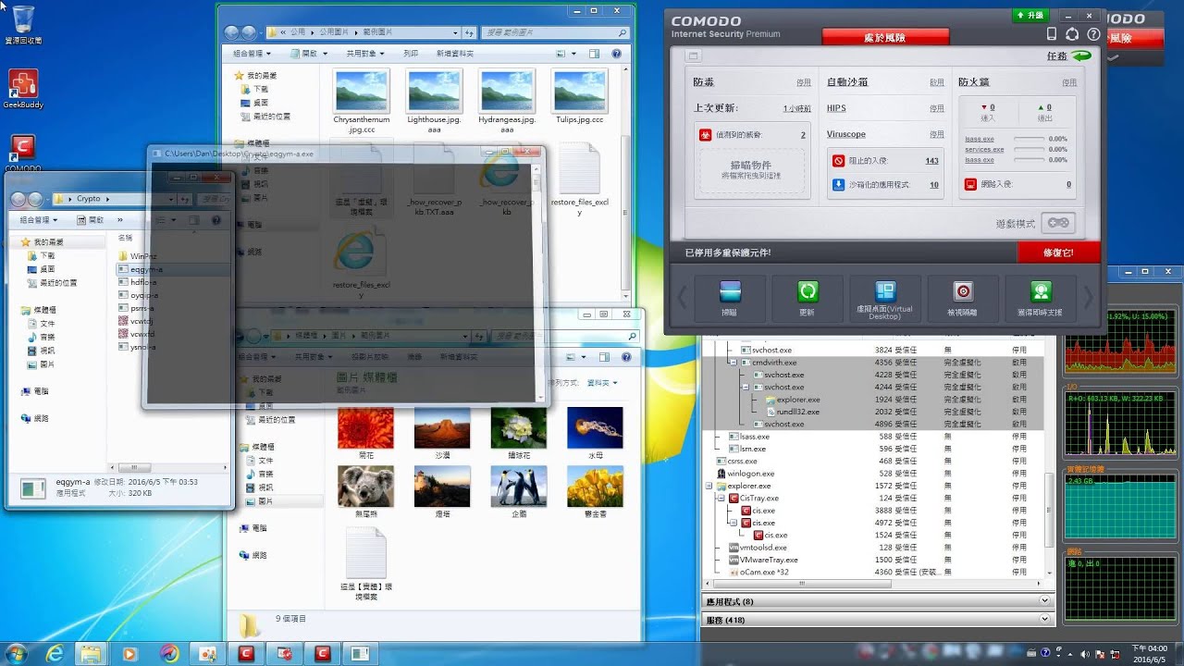Click the help icon in sample pictures window toolbar
Image resolution: width=1184 pixels, height=666 pixels.
(615, 54)
